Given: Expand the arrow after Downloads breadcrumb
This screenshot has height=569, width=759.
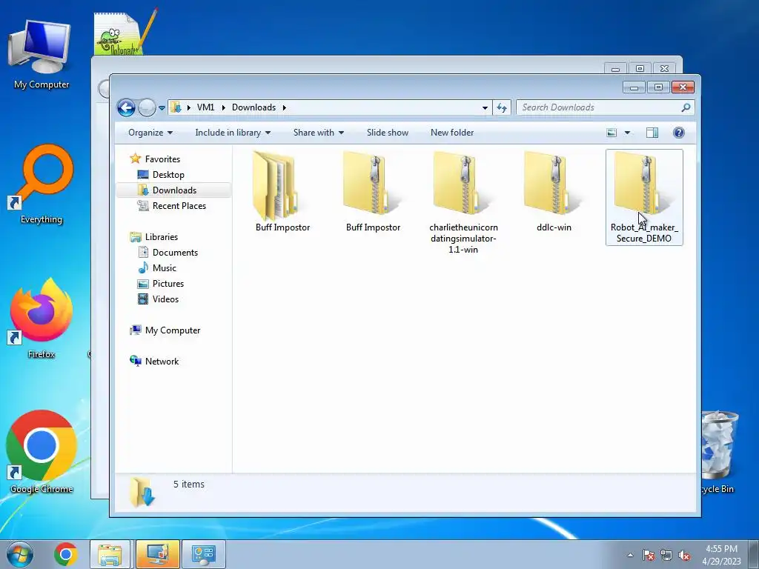Looking at the screenshot, I should click(284, 107).
